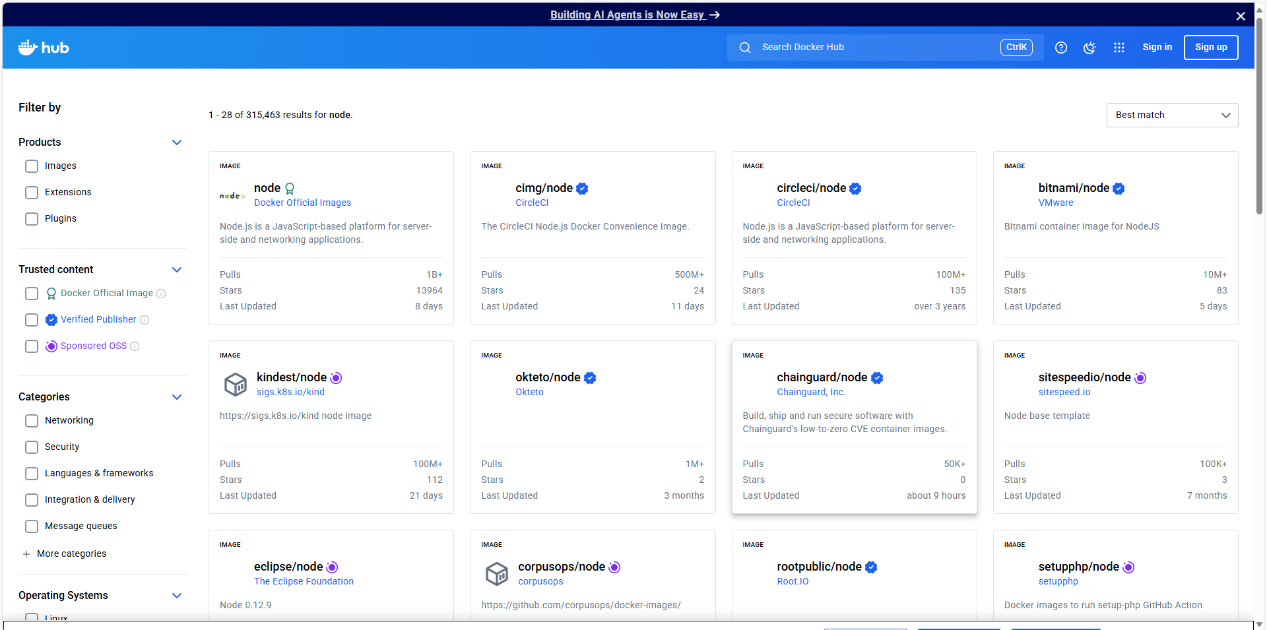Click sponsored OSS badge beside setupphp/node
The image size is (1267, 630).
[1128, 567]
